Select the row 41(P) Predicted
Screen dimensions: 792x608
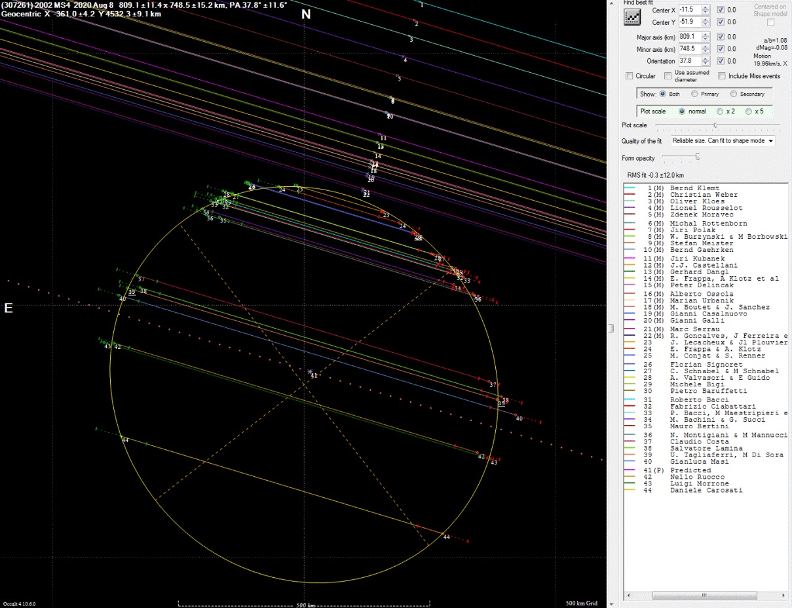706,471
